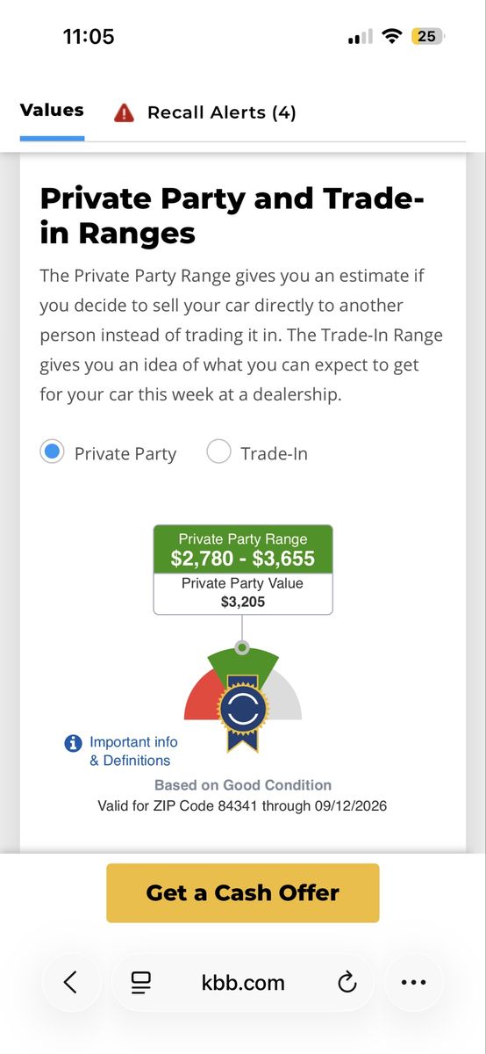Tap the Wi-Fi status icon

[x=393, y=36]
